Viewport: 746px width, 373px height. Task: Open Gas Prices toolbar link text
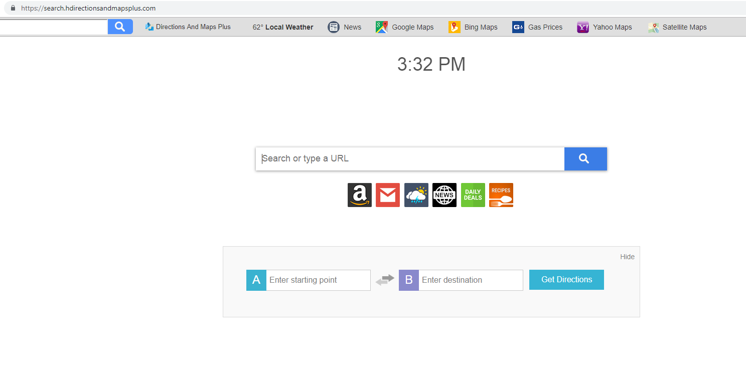click(x=545, y=27)
